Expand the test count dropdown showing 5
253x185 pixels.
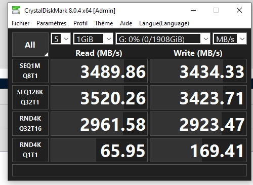coord(61,39)
